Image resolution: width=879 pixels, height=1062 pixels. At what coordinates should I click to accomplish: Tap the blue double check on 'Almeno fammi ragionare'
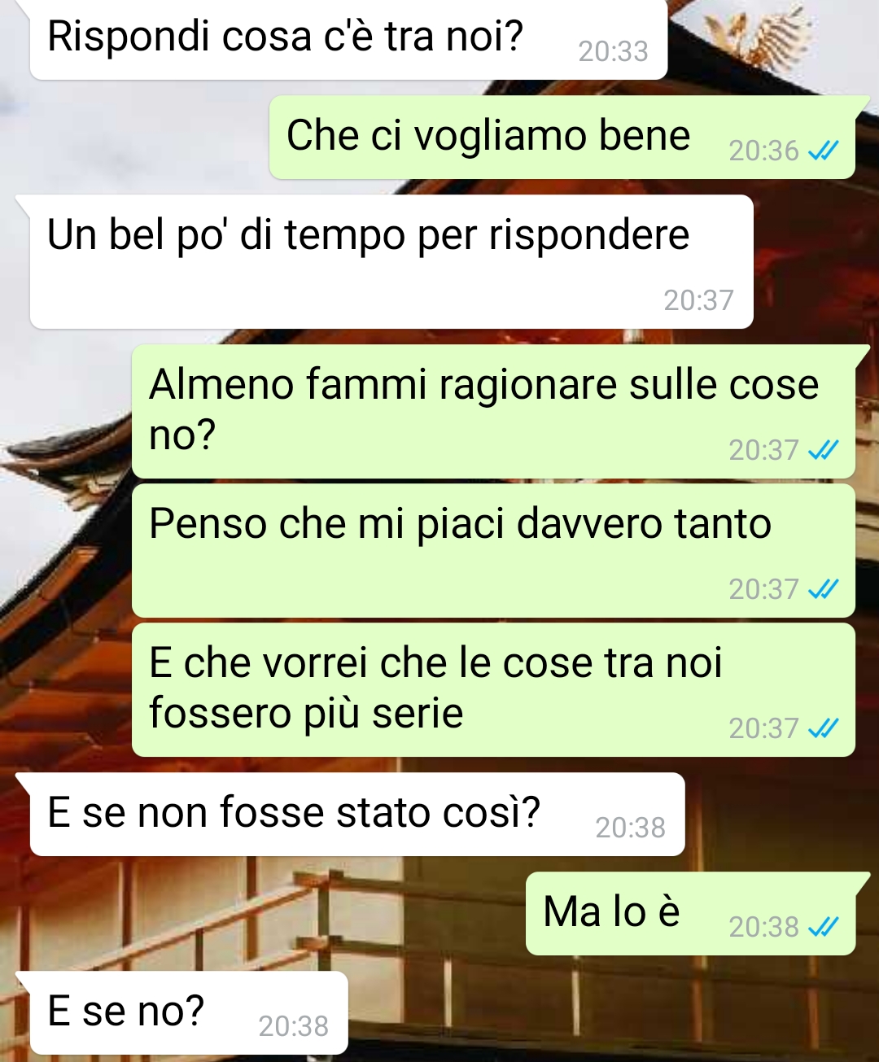point(823,450)
